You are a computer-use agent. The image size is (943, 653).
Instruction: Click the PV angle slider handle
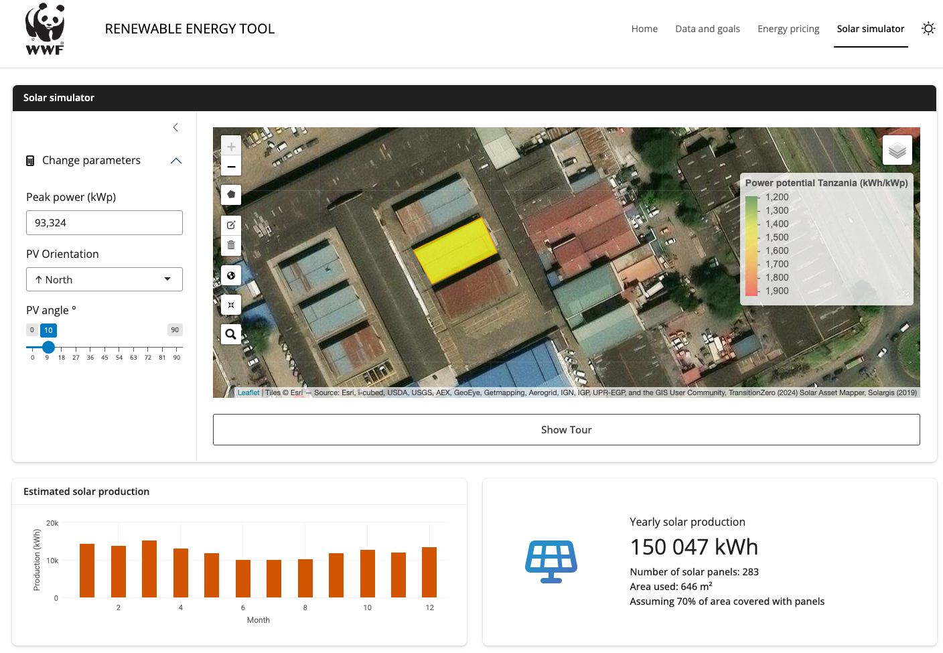[48, 347]
